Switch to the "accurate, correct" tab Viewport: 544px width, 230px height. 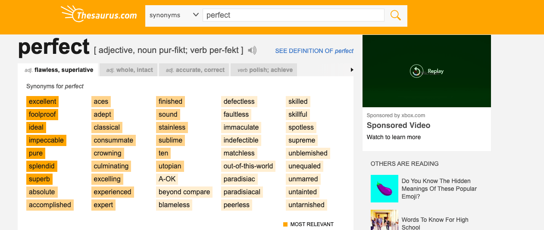[x=195, y=70]
